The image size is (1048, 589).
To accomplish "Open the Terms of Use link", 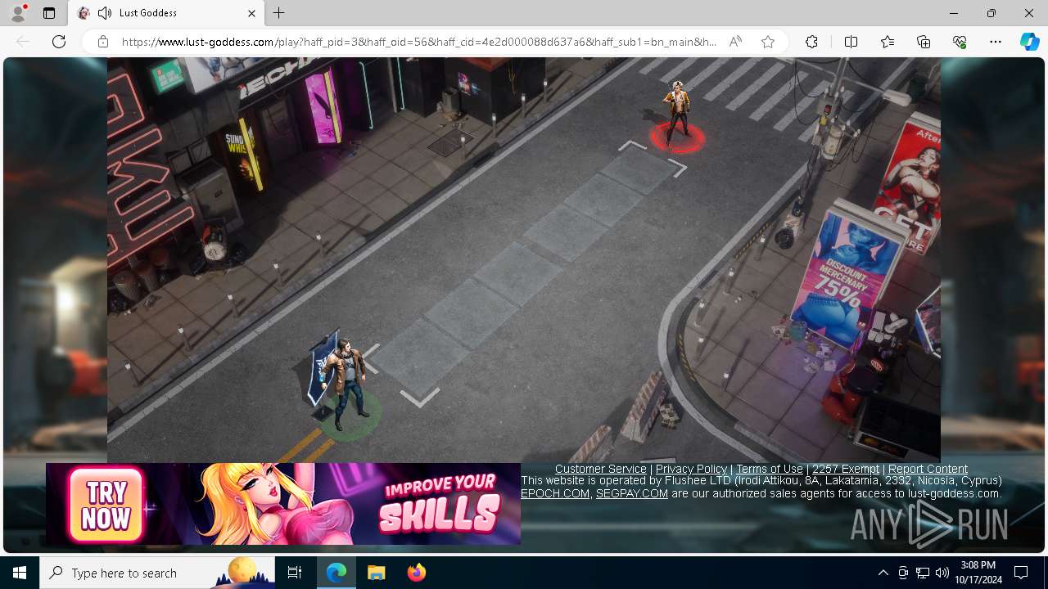I will pos(770,469).
